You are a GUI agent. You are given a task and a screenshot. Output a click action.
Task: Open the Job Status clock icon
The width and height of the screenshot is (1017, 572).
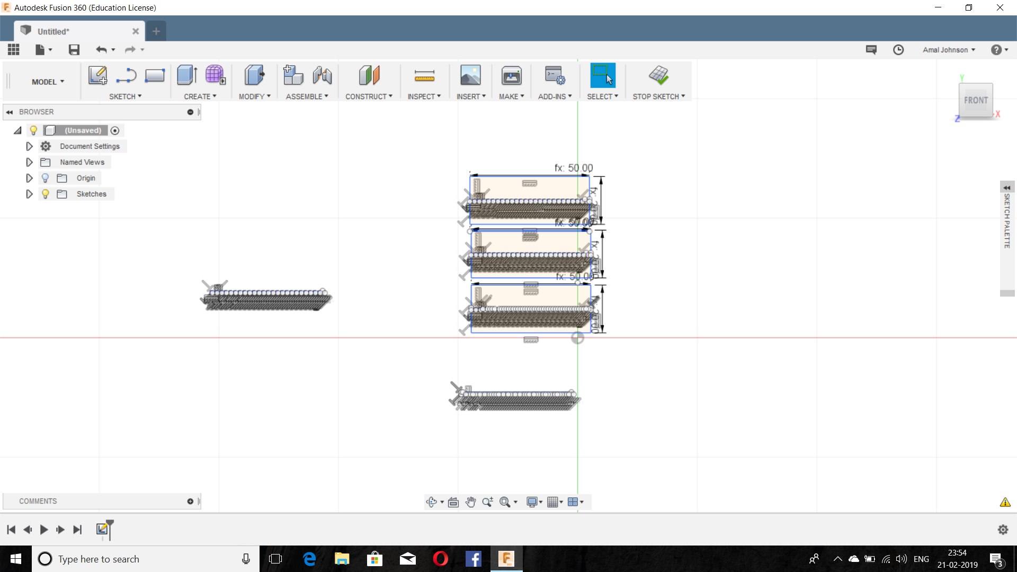tap(898, 50)
